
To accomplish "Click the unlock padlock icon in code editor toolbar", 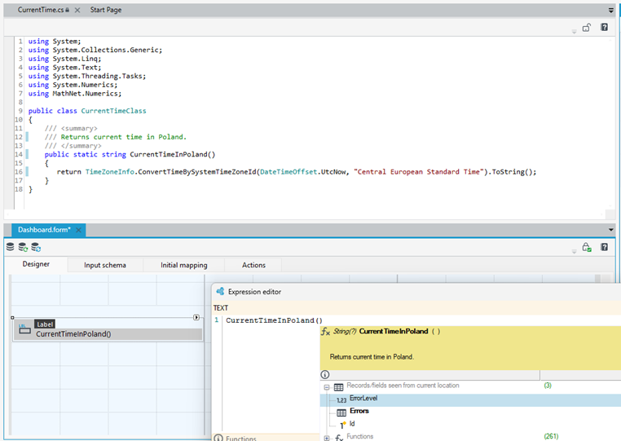I will 587,28.
